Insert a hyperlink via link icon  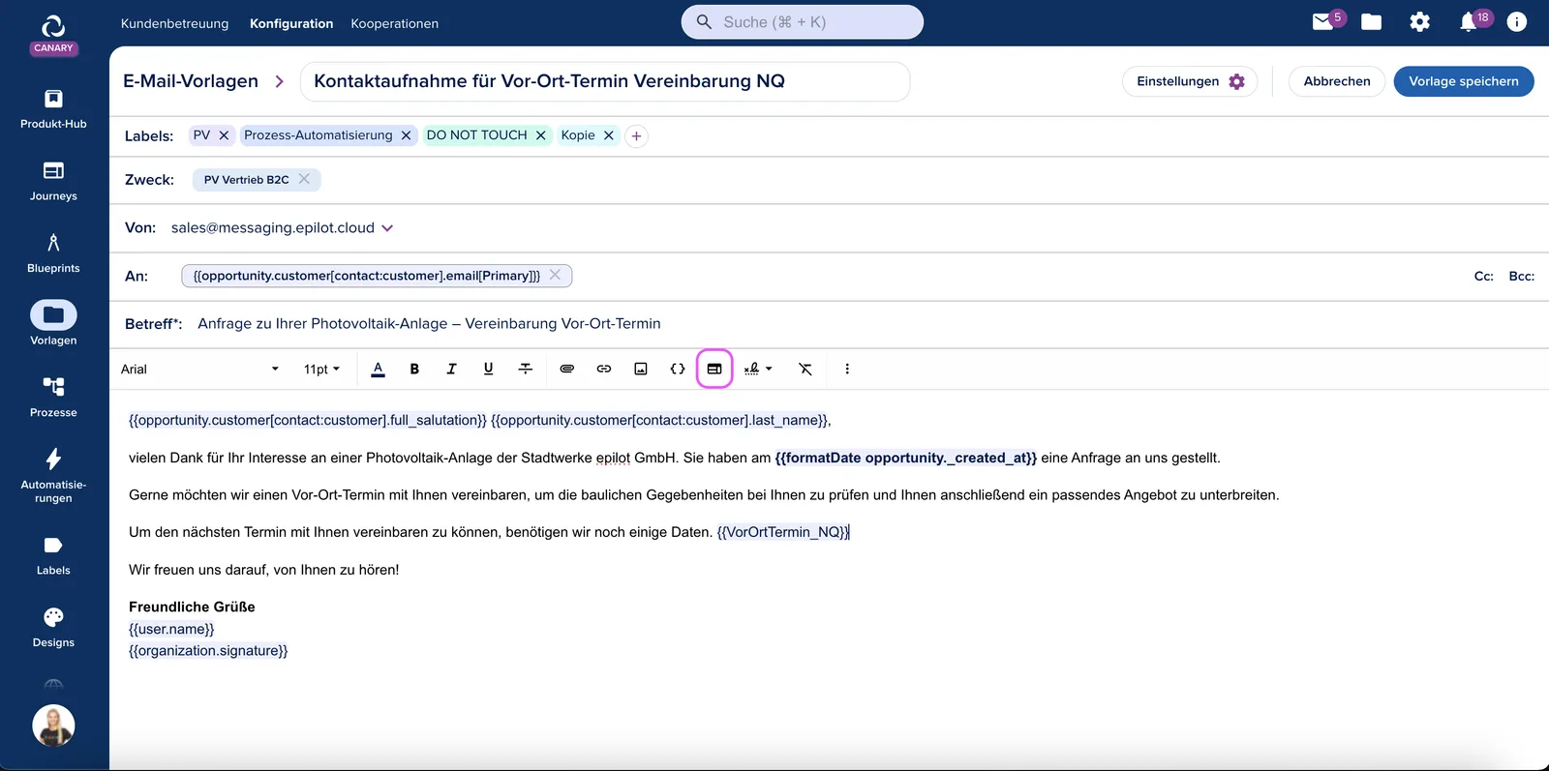(604, 369)
